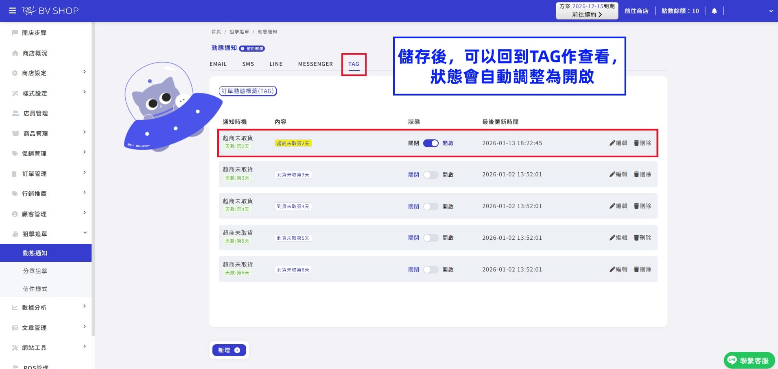Screen dimensions: 778x369
Task: Click the 網站工具 tools icon
Action: coord(15,348)
